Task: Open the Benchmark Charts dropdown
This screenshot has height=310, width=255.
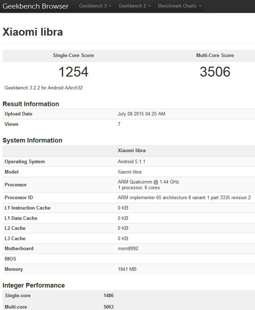Action: 180,6
